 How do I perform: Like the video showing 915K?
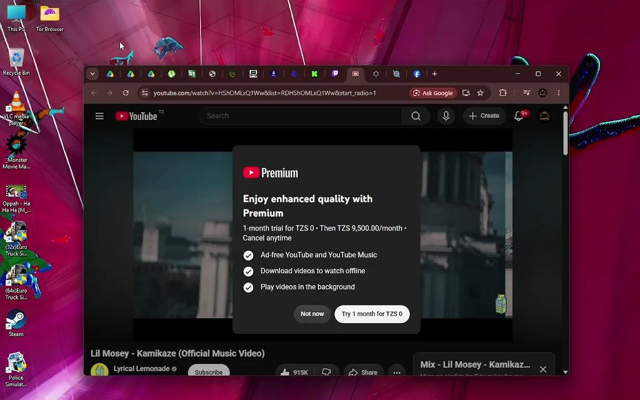click(294, 372)
